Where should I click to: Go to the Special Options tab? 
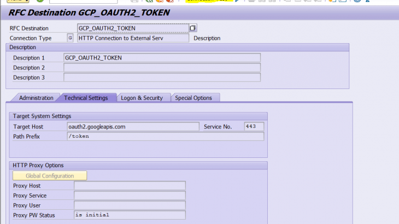193,98
